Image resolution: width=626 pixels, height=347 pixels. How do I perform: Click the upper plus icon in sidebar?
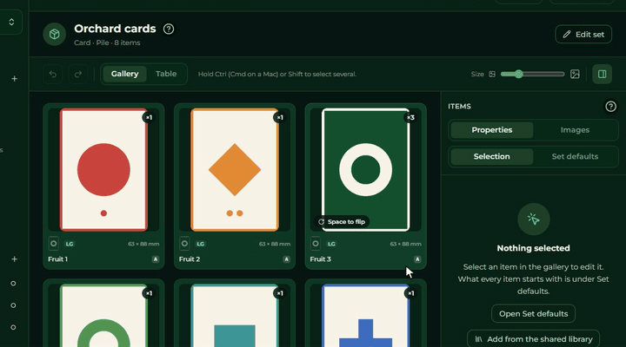coord(15,79)
